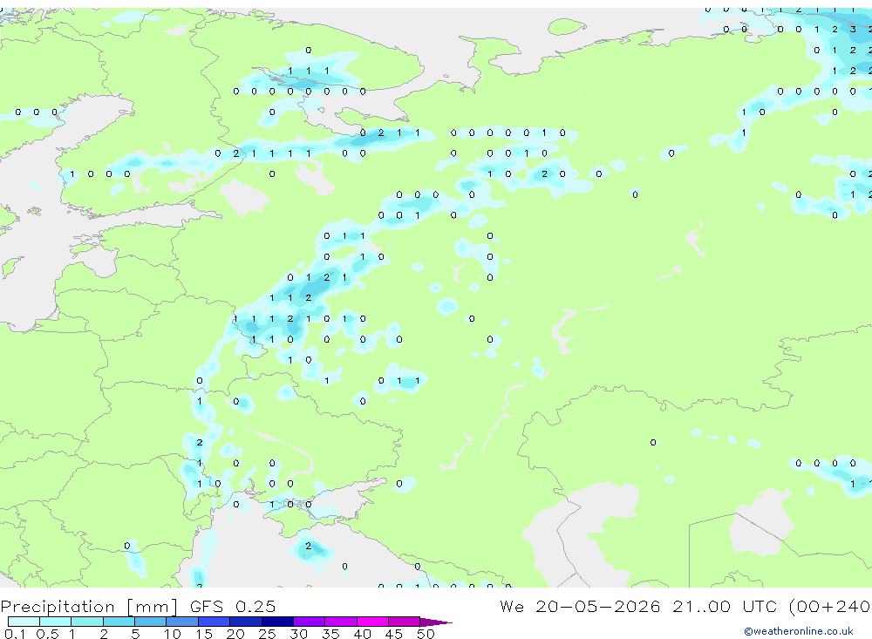The width and height of the screenshot is (872, 639).
Task: Select the legend swatch between 0.5 and 1
Action: 56,622
